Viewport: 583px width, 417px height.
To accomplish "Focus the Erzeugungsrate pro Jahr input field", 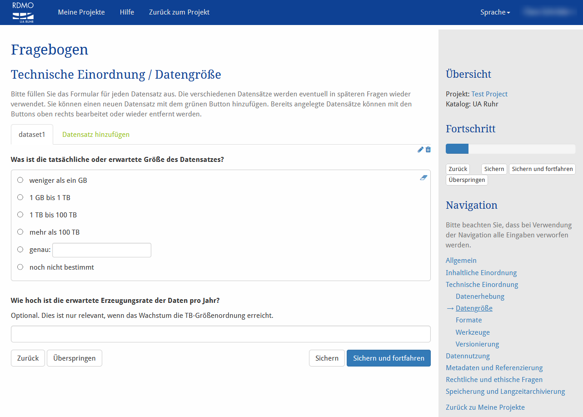I will click(x=221, y=334).
